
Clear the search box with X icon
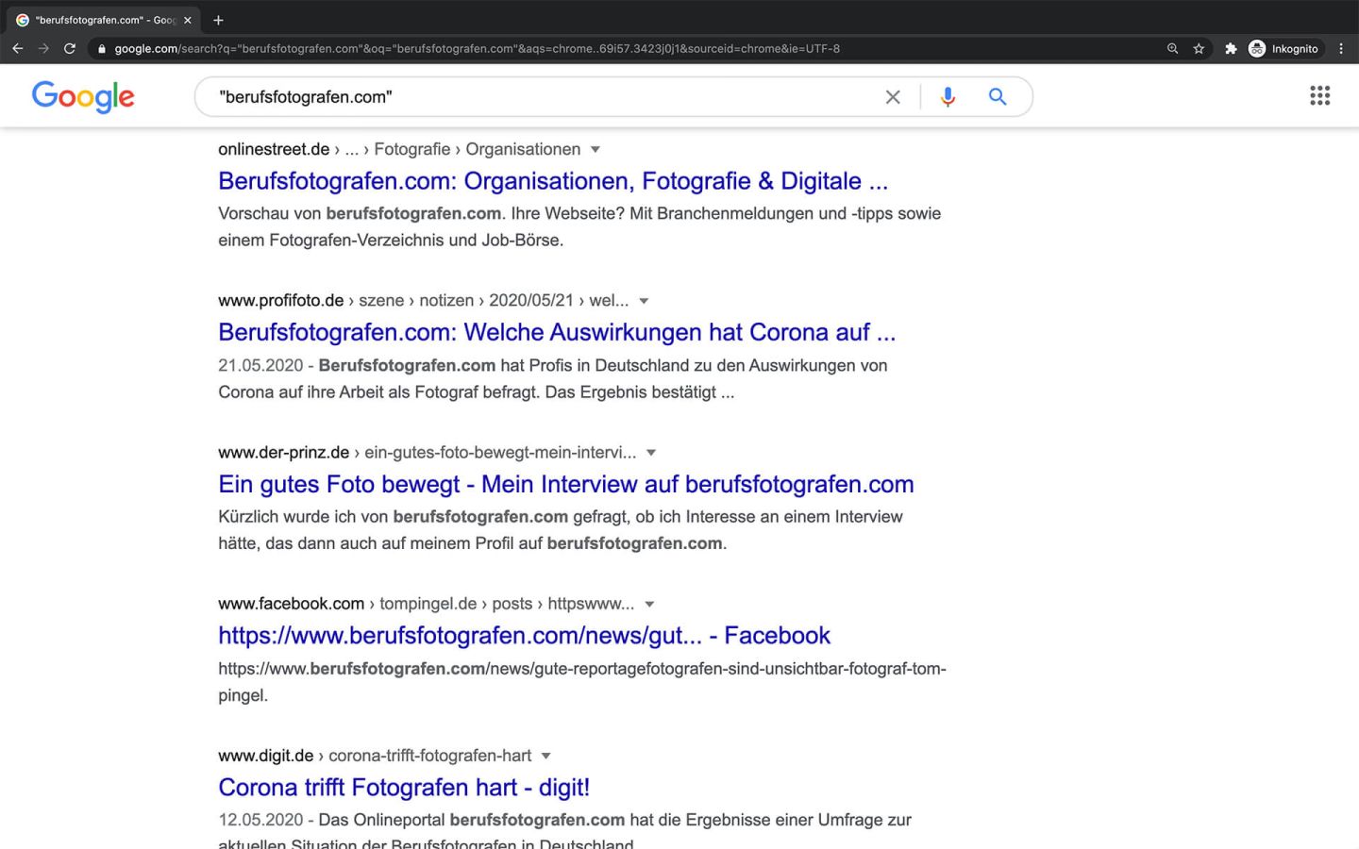click(893, 96)
